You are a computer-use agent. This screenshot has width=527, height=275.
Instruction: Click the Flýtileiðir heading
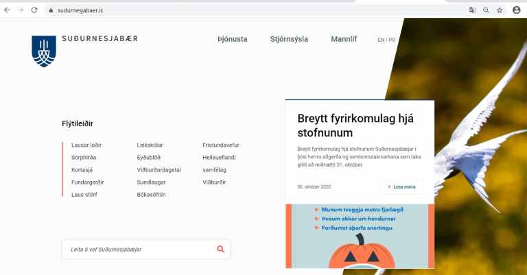pyautogui.click(x=78, y=123)
